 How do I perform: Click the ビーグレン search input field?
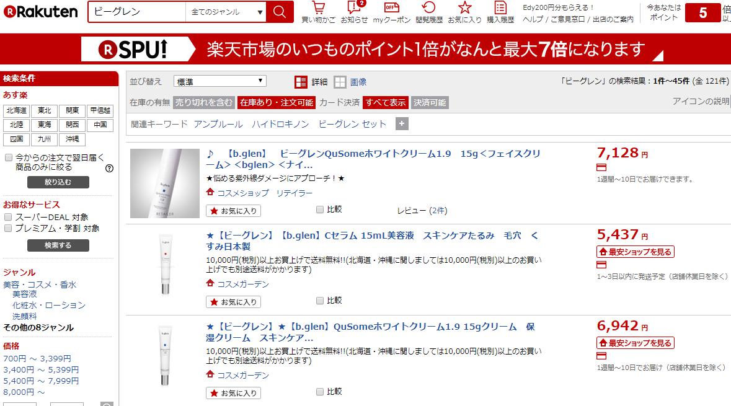click(137, 12)
